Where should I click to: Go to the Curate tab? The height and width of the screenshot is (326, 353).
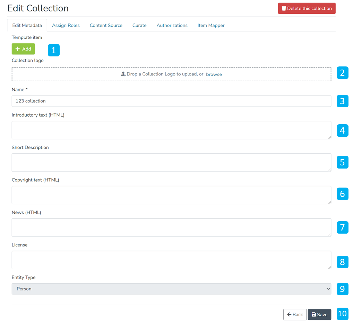pos(139,25)
